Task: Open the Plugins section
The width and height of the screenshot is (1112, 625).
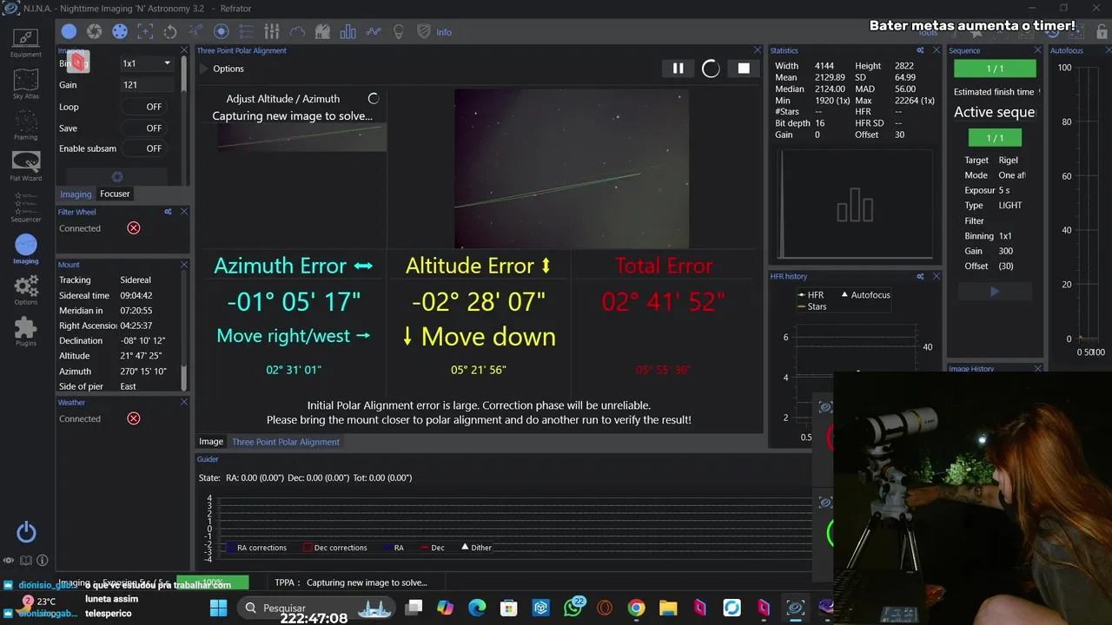Action: (26, 331)
